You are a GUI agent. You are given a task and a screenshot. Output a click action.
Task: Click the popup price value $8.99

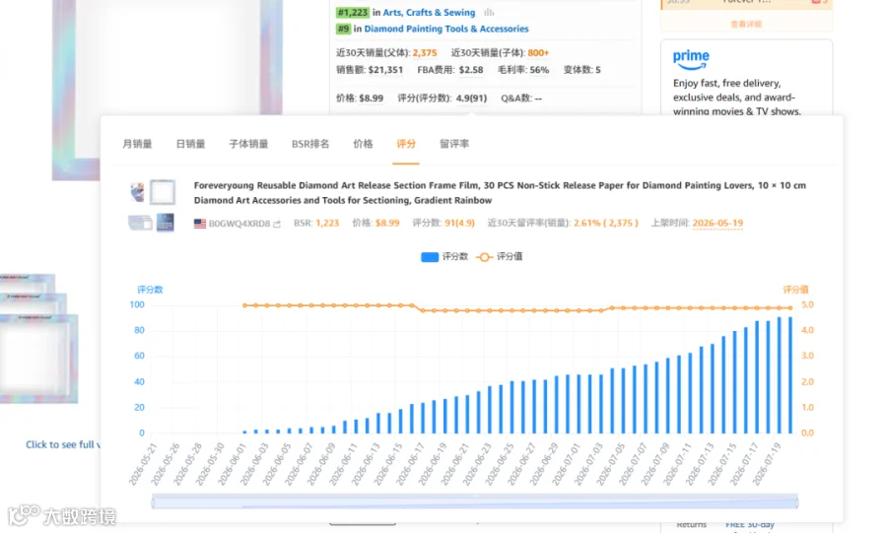(x=387, y=223)
